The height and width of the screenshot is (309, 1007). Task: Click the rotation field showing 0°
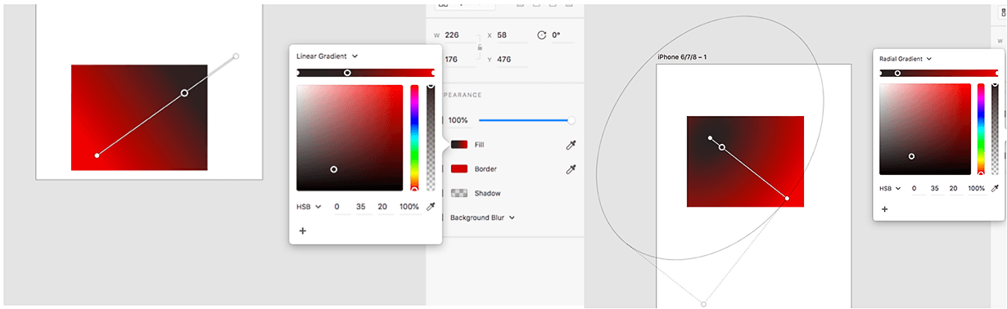click(x=562, y=35)
